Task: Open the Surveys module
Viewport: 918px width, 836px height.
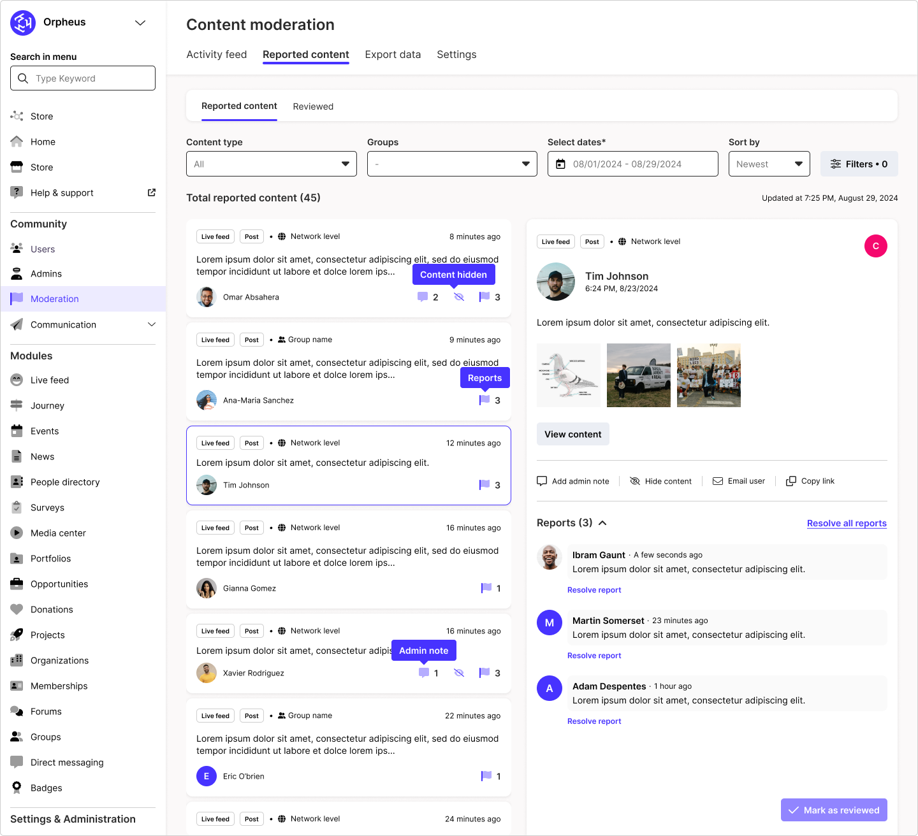Action: (x=47, y=508)
